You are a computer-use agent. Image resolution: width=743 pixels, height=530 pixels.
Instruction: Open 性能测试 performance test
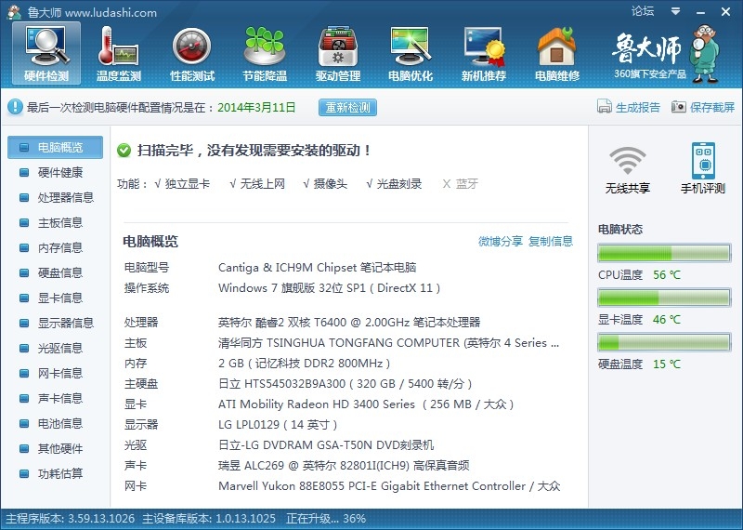[192, 53]
